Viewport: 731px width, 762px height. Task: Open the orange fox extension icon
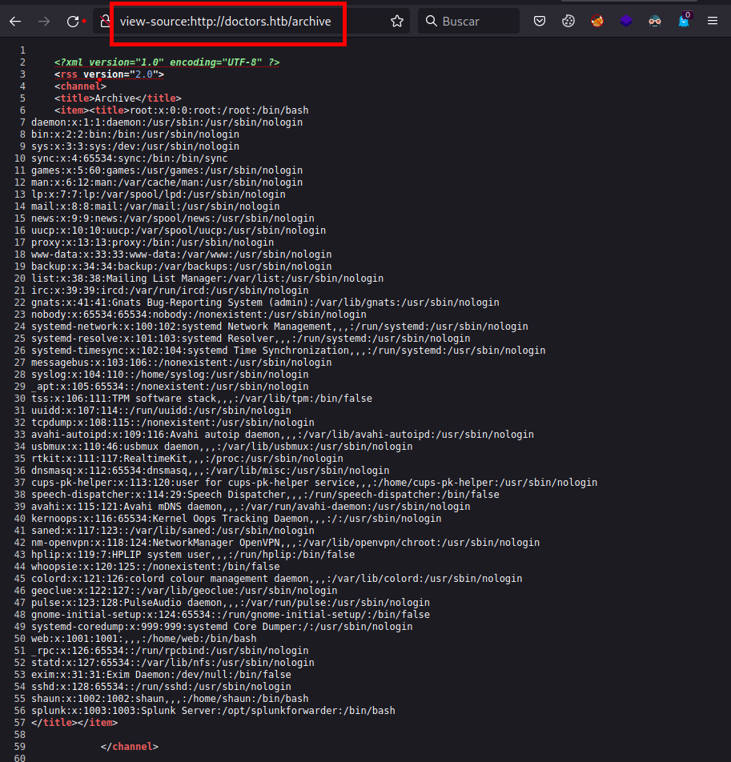597,22
